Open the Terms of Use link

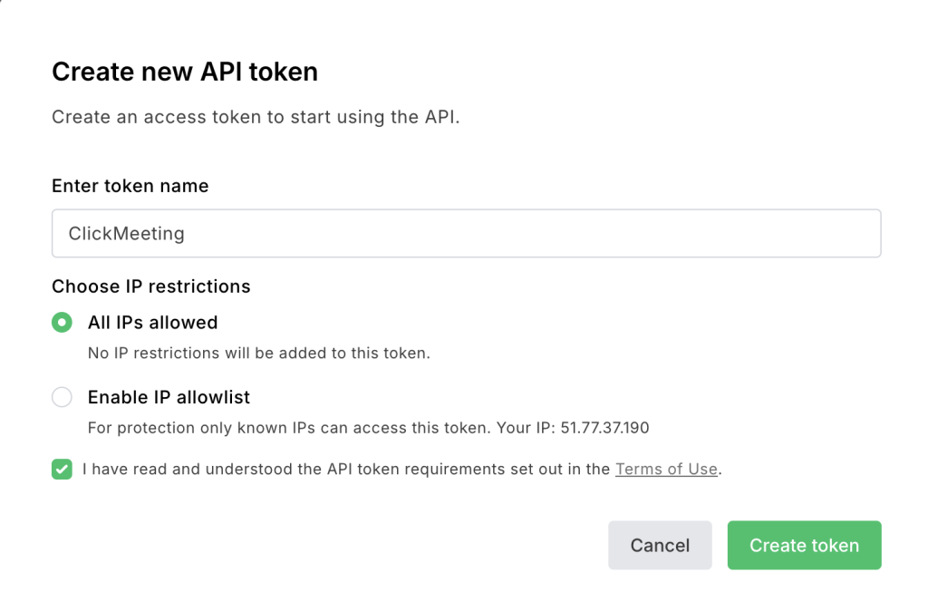click(666, 470)
